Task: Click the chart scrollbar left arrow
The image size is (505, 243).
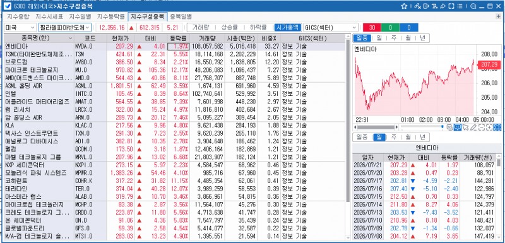Action: (355, 127)
